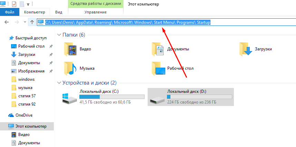Open the Средства работы с дисками contextual tab

click(x=96, y=4)
